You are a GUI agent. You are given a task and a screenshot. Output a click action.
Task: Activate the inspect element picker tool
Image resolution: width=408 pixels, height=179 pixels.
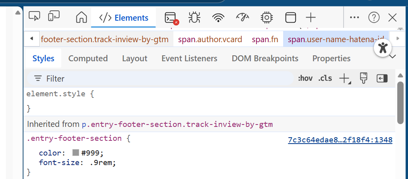click(x=35, y=16)
